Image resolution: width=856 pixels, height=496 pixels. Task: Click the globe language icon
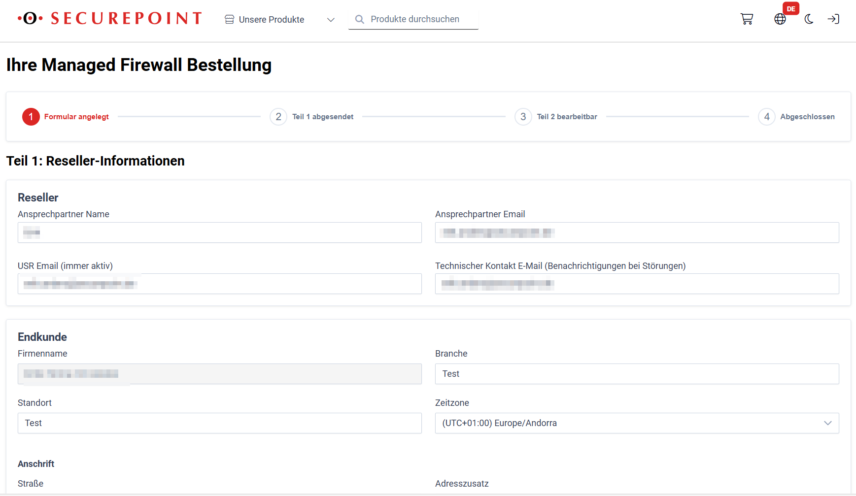tap(780, 19)
